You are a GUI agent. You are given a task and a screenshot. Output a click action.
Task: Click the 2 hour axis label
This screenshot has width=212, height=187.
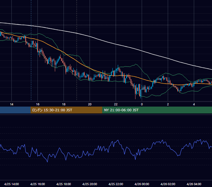[168, 104]
